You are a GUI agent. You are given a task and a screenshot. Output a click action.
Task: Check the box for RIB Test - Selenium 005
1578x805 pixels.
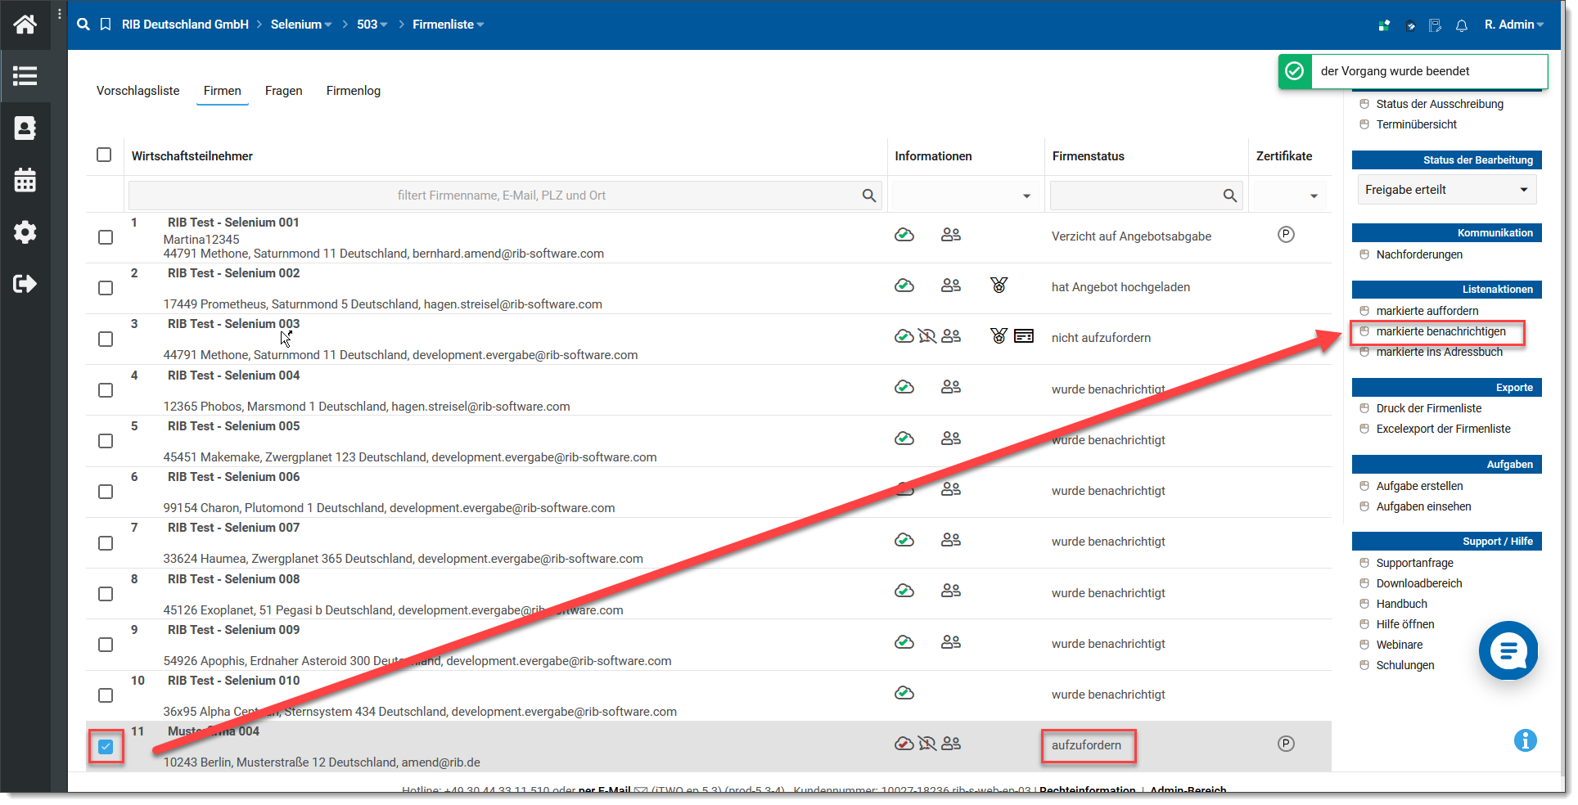[x=106, y=441]
